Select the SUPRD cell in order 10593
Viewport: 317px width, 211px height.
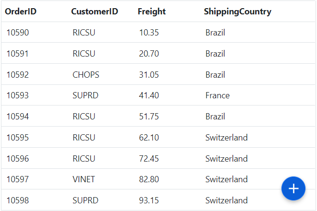click(85, 95)
